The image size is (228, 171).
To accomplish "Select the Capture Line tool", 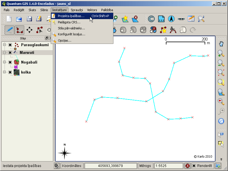I will tap(19, 30).
